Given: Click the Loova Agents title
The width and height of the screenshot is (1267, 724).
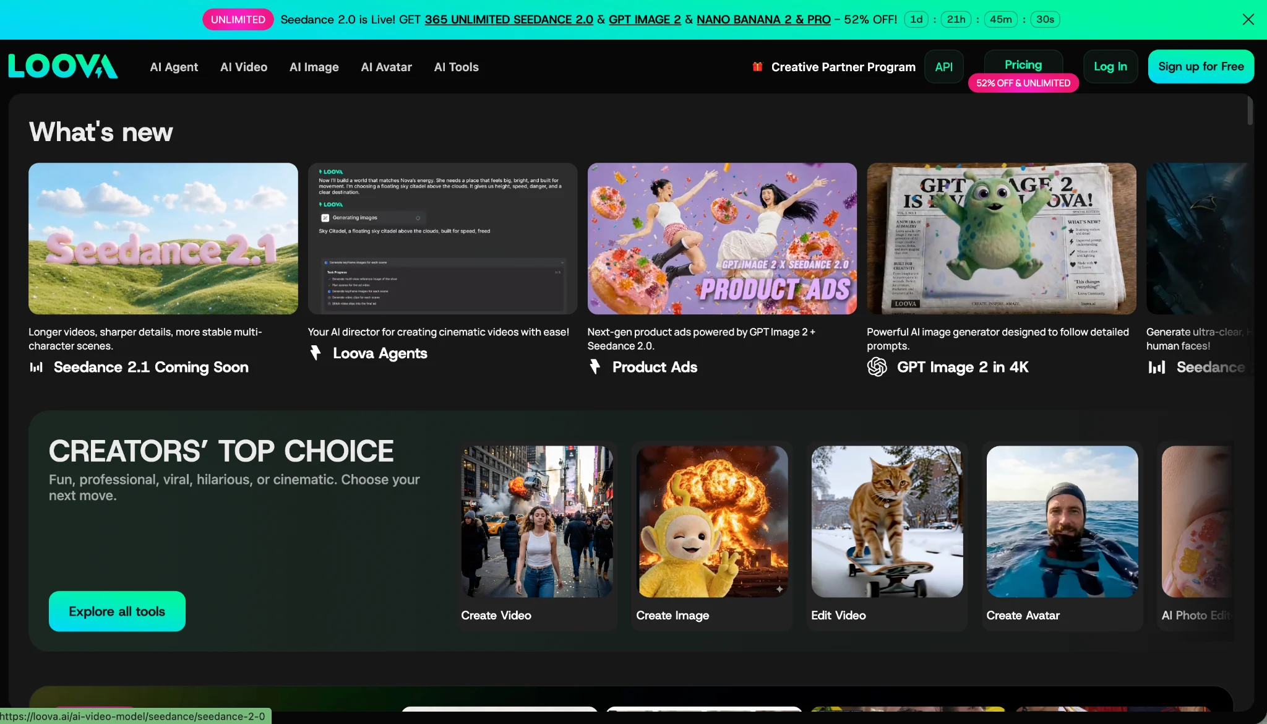Looking at the screenshot, I should [380, 353].
